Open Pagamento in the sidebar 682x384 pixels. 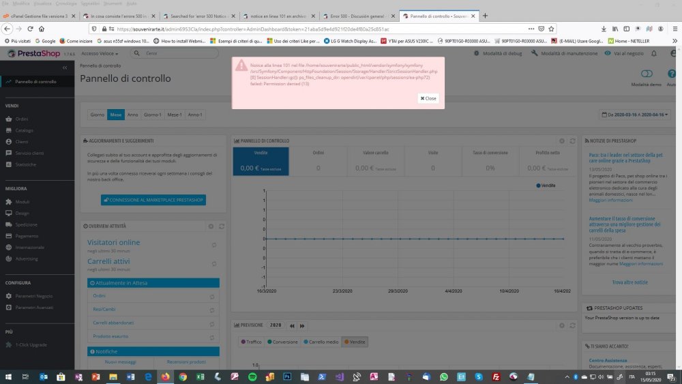pyautogui.click(x=27, y=236)
